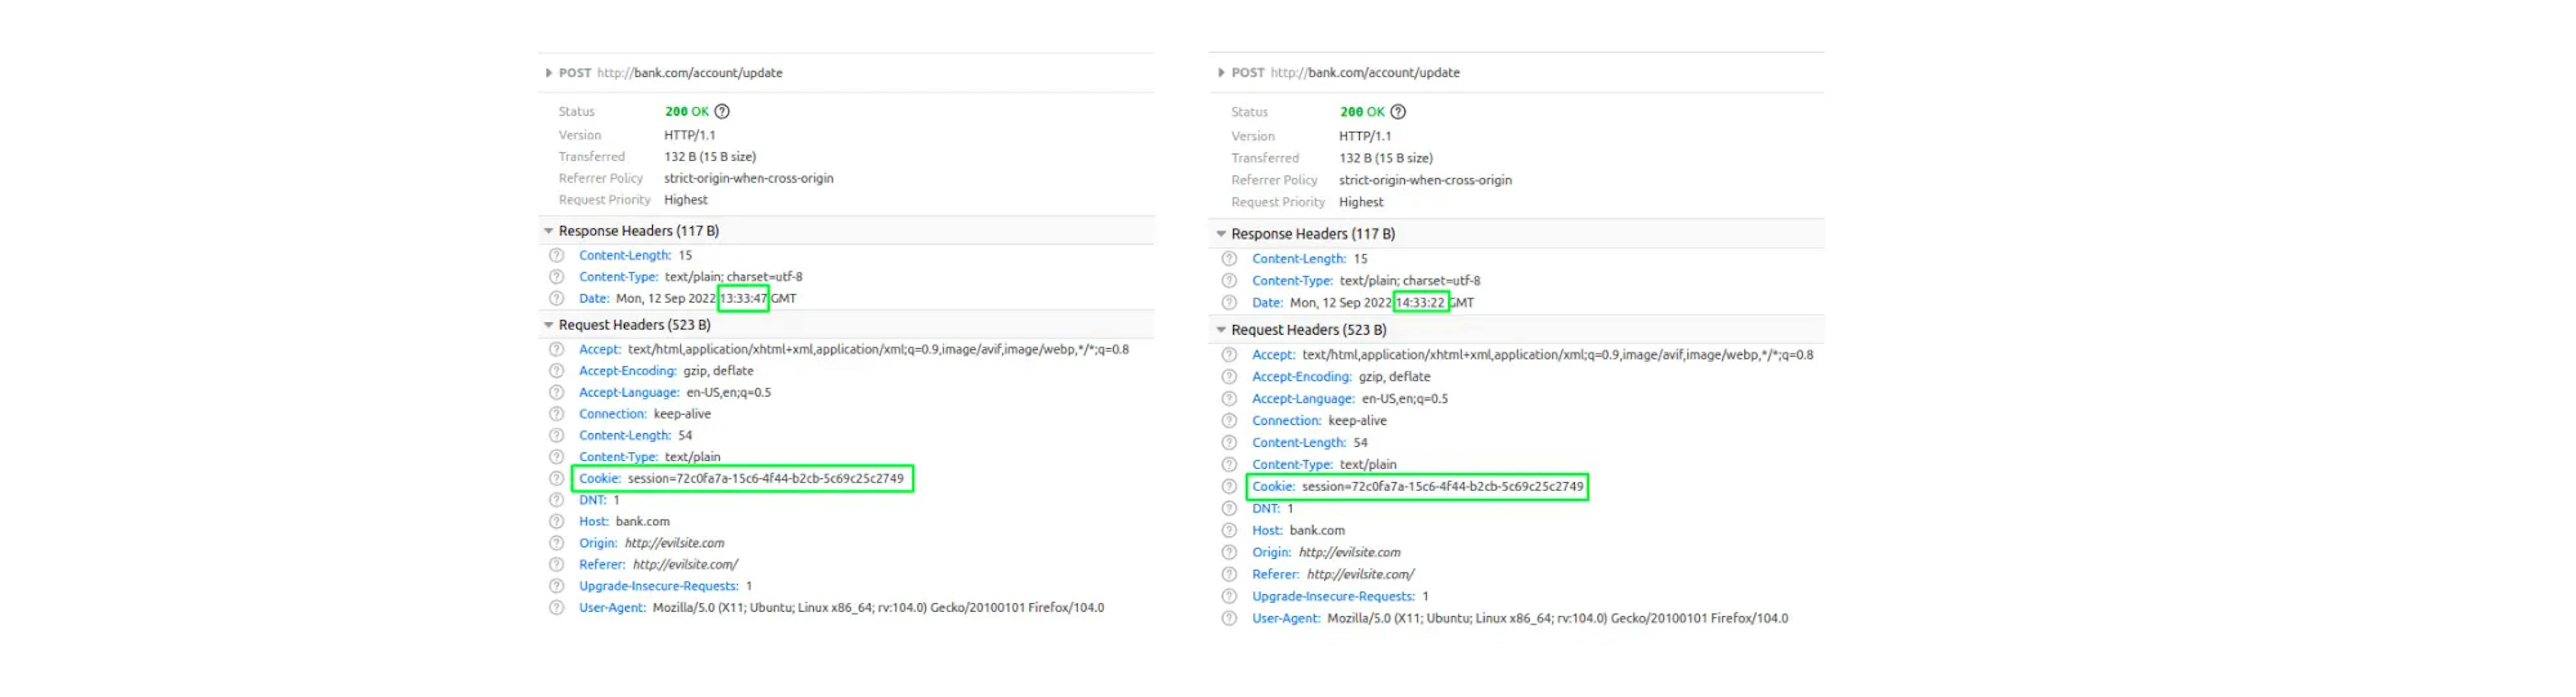Click 'HTTP/1.1' version value in right panel
This screenshot has height=697, width=2576.
pyautogui.click(x=1365, y=137)
